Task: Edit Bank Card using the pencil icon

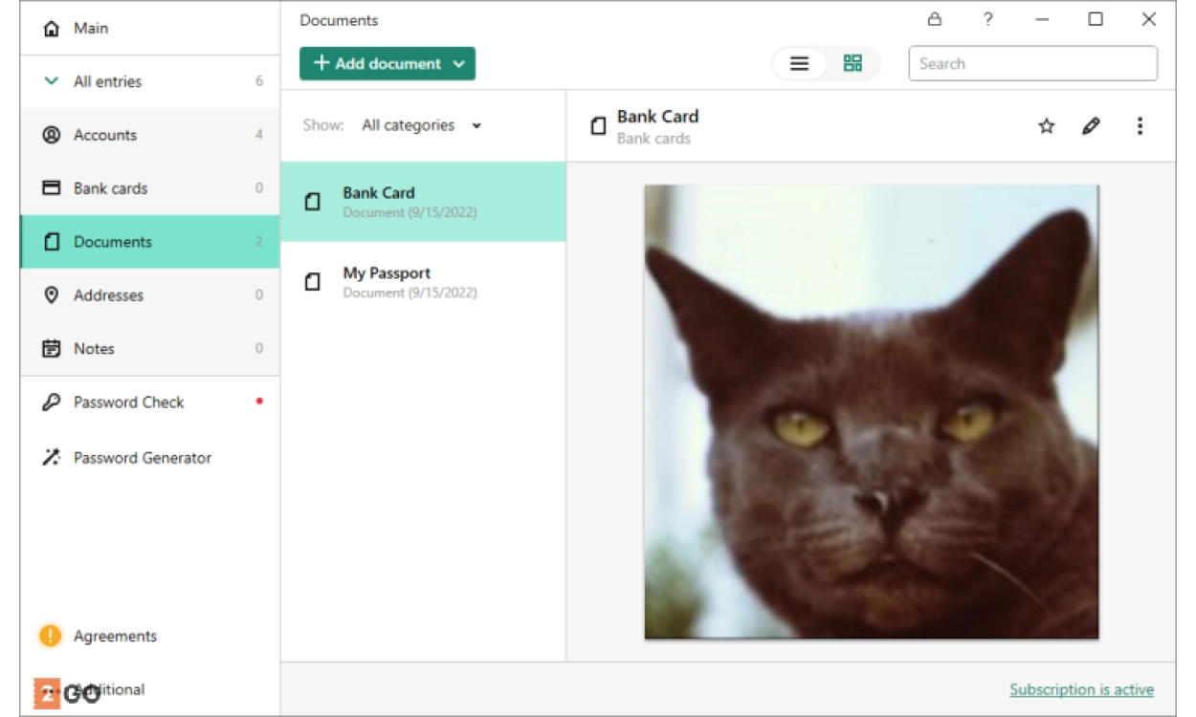Action: coord(1091,126)
